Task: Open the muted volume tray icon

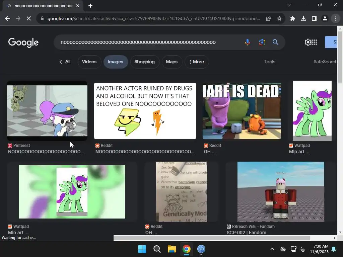Action: 302,249
